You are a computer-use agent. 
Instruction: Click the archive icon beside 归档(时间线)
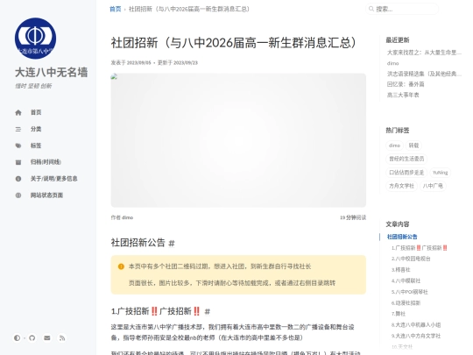point(18,162)
